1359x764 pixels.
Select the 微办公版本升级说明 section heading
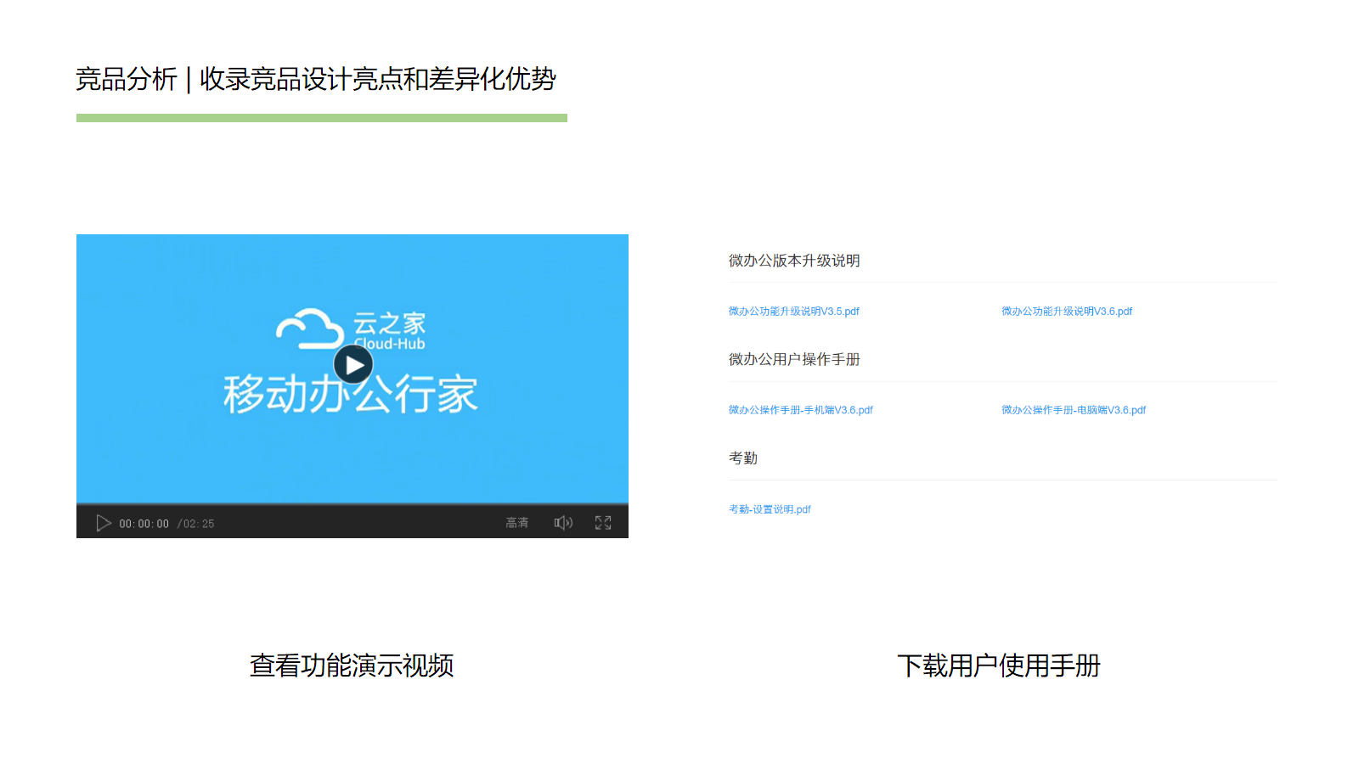[x=794, y=261]
